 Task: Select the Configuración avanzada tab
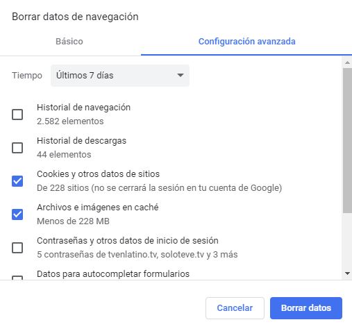[x=247, y=42]
